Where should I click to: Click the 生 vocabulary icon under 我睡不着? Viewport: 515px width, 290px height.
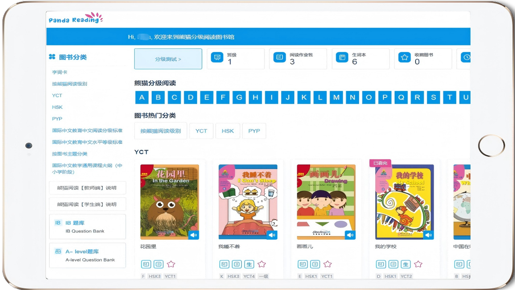249,264
